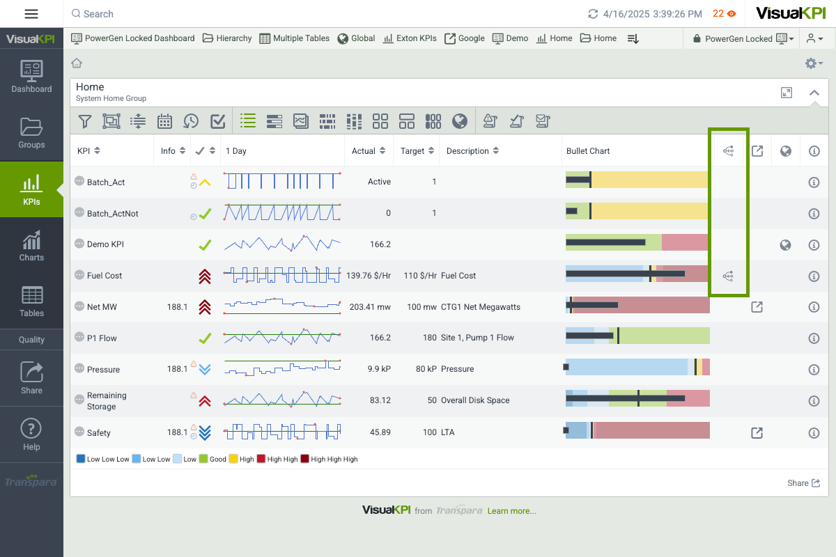Open the Dashboard sidebar section
The width and height of the screenshot is (836, 557).
[x=31, y=77]
